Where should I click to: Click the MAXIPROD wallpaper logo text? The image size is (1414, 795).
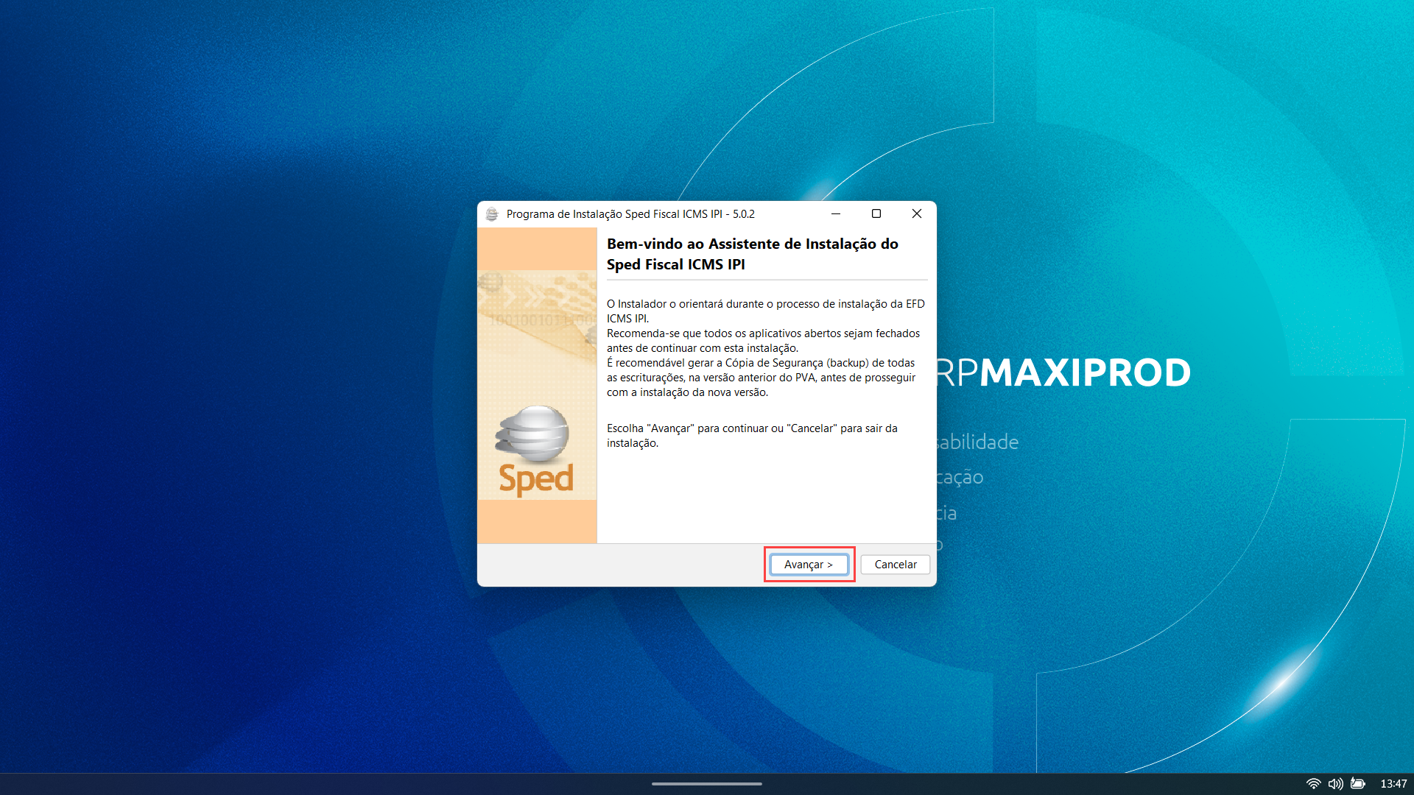(1084, 373)
